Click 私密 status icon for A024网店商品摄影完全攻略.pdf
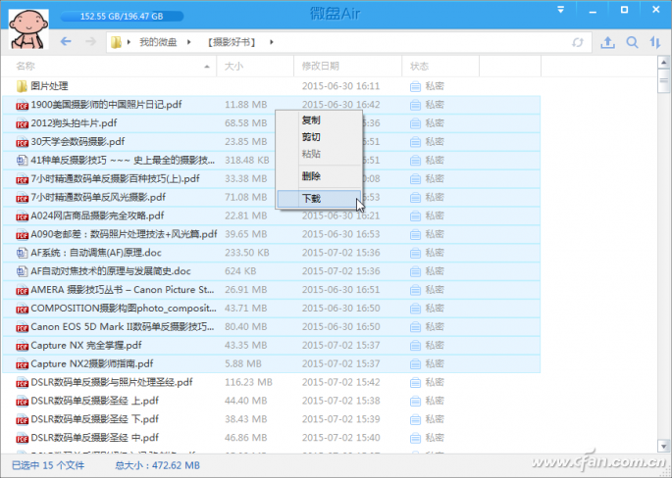The height and width of the screenshot is (478, 672). coord(415,216)
